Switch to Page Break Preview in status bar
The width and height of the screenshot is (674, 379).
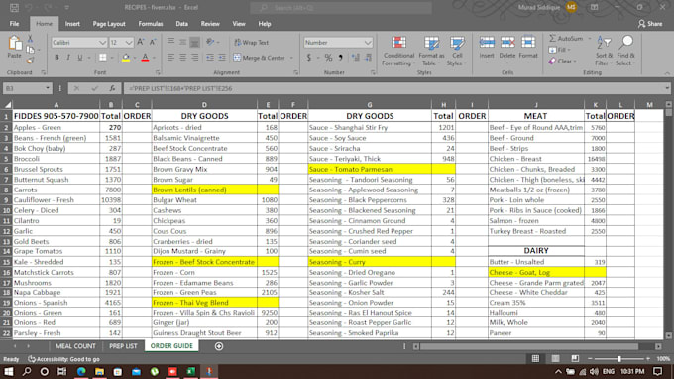pos(575,359)
